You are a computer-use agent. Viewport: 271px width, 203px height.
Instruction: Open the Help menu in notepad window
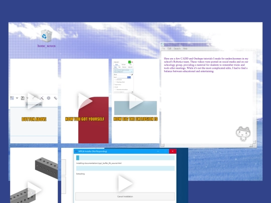pyautogui.click(x=185, y=49)
